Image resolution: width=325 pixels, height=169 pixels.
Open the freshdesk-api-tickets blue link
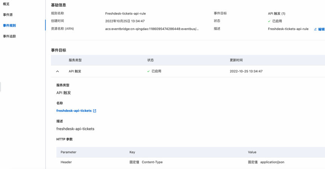[74, 111]
